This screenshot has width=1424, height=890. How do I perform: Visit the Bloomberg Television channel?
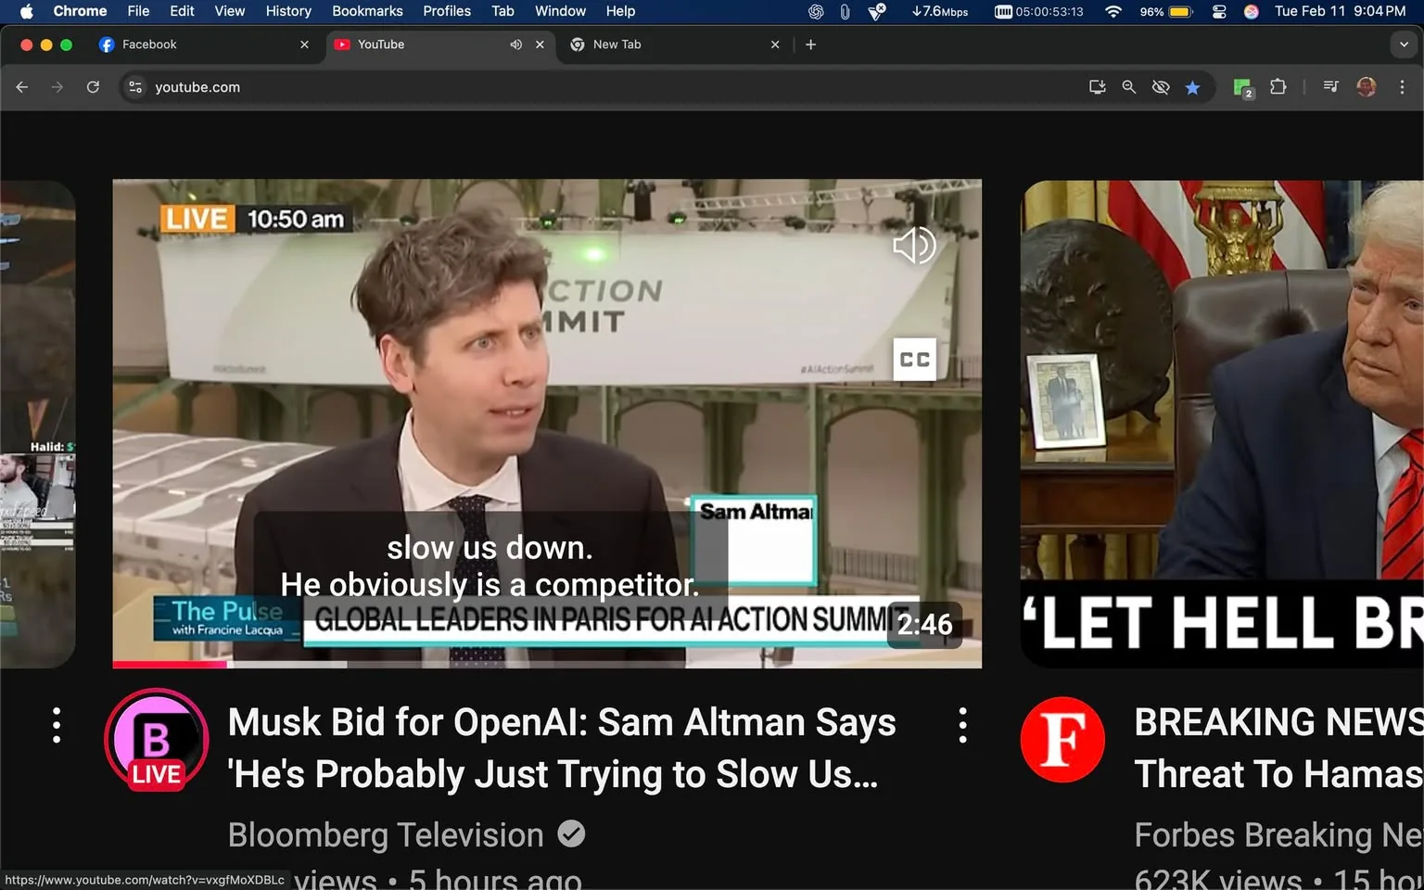pos(387,834)
